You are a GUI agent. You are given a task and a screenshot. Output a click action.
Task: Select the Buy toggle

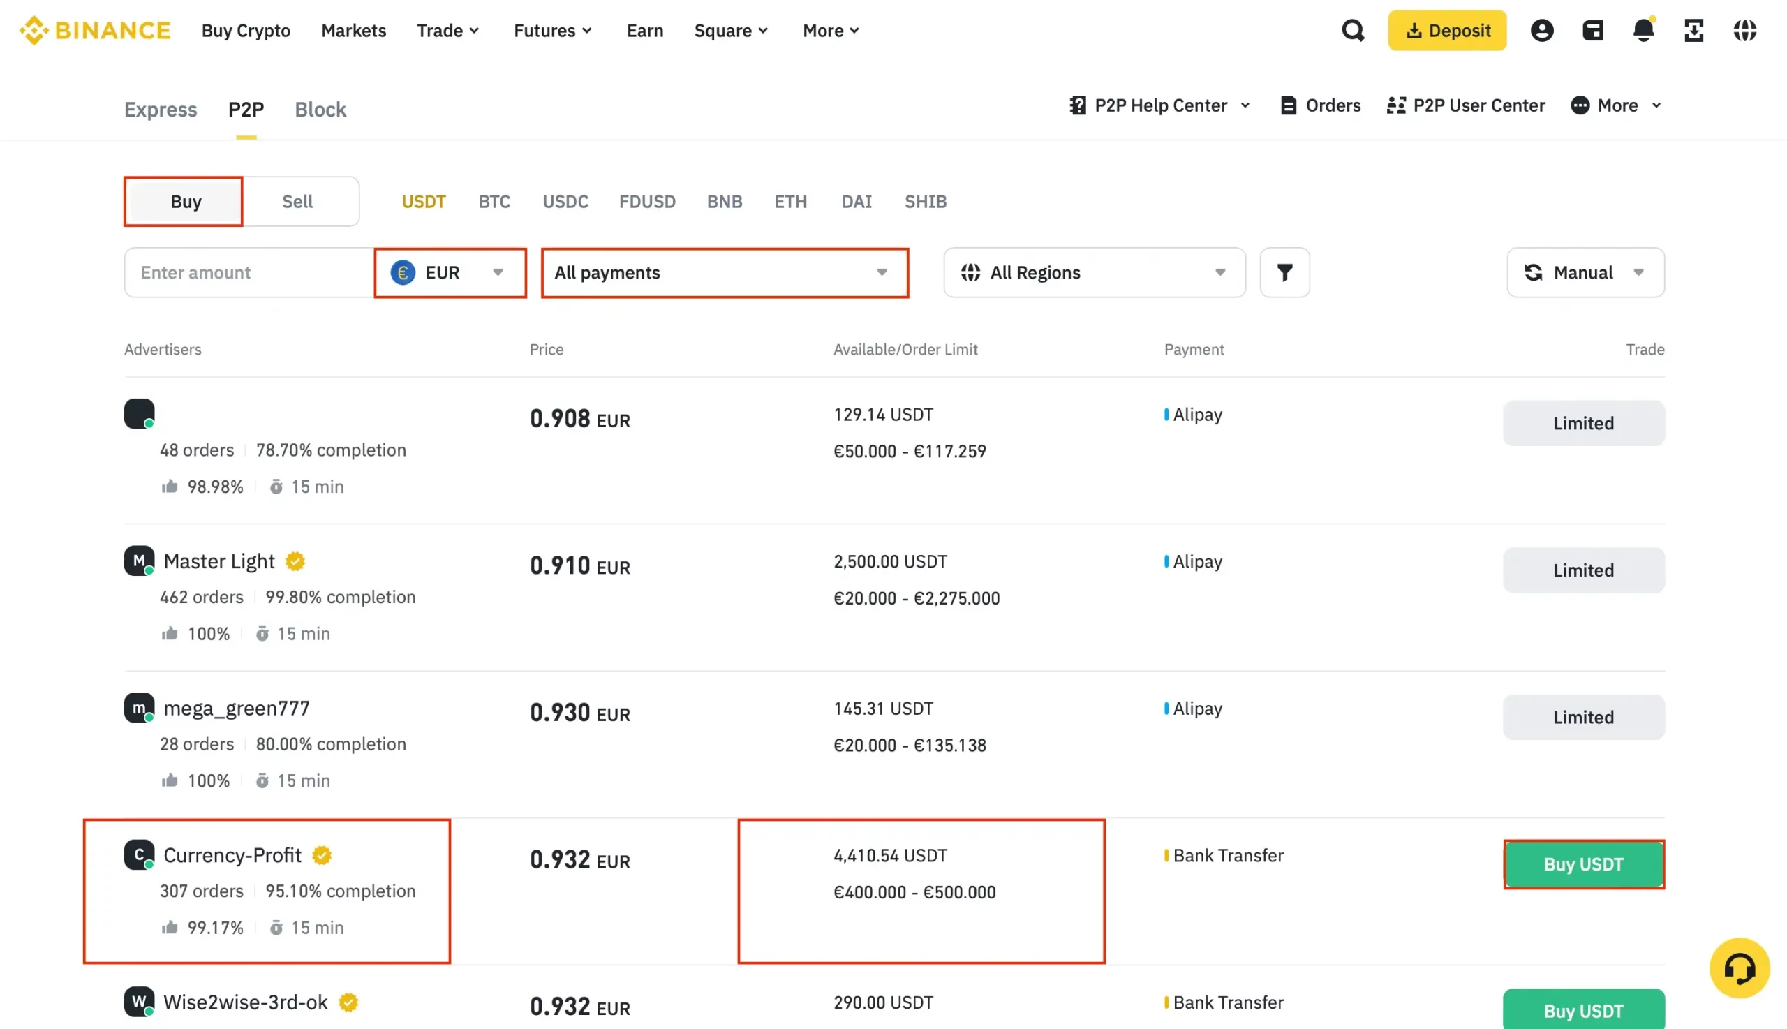coord(184,202)
